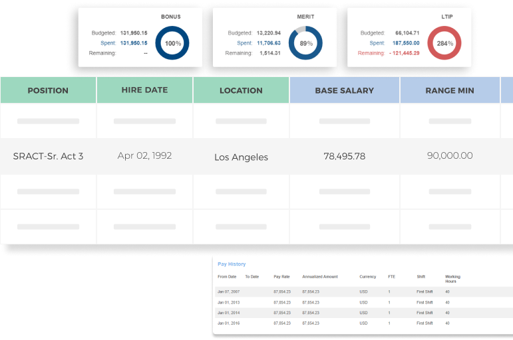The width and height of the screenshot is (513, 340).
Task: Click the Apr 02, 1992 hire date cell
Action: click(144, 156)
